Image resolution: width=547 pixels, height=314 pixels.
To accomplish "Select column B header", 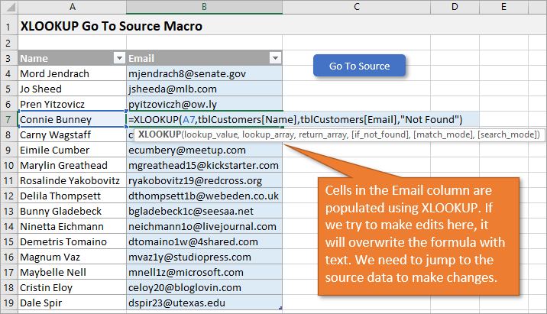I will coord(204,7).
